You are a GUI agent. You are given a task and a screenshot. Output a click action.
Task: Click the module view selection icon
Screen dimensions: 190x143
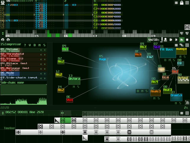click(x=187, y=45)
